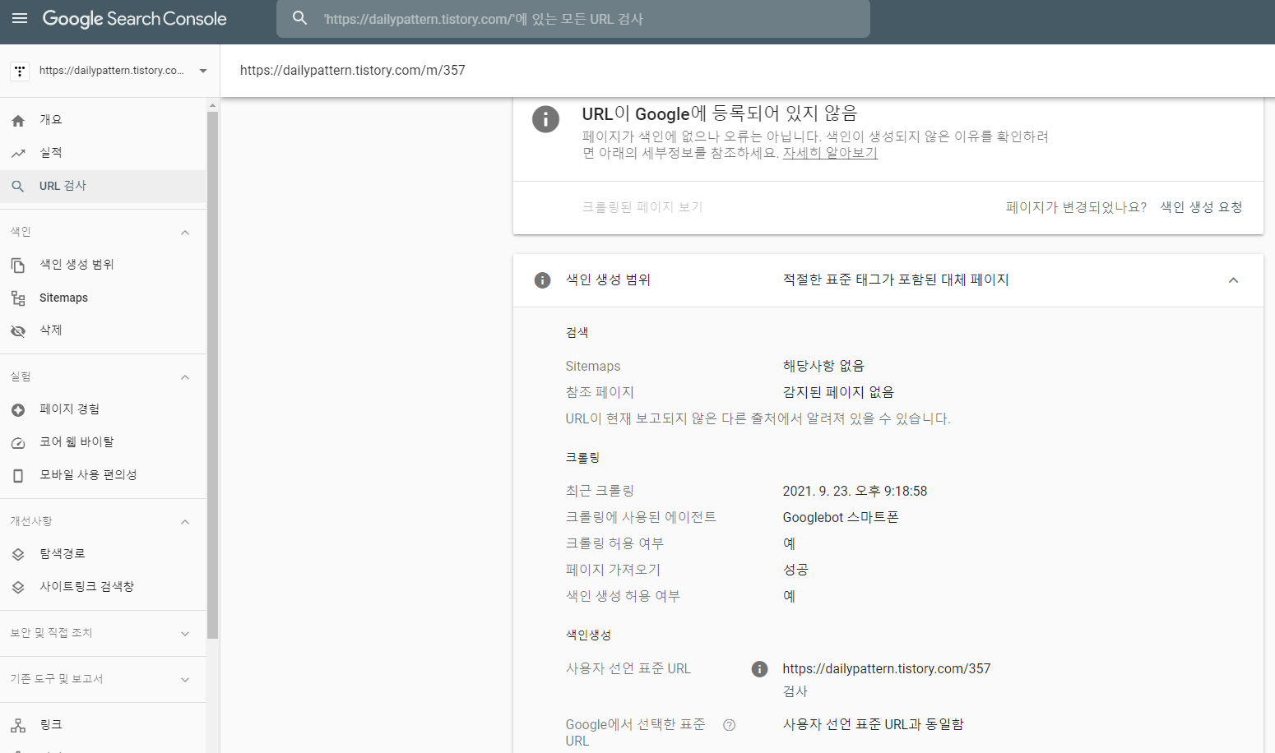Viewport: 1275px width, 753px height.
Task: Click 색인 생성 요청 button
Action: pos(1201,207)
